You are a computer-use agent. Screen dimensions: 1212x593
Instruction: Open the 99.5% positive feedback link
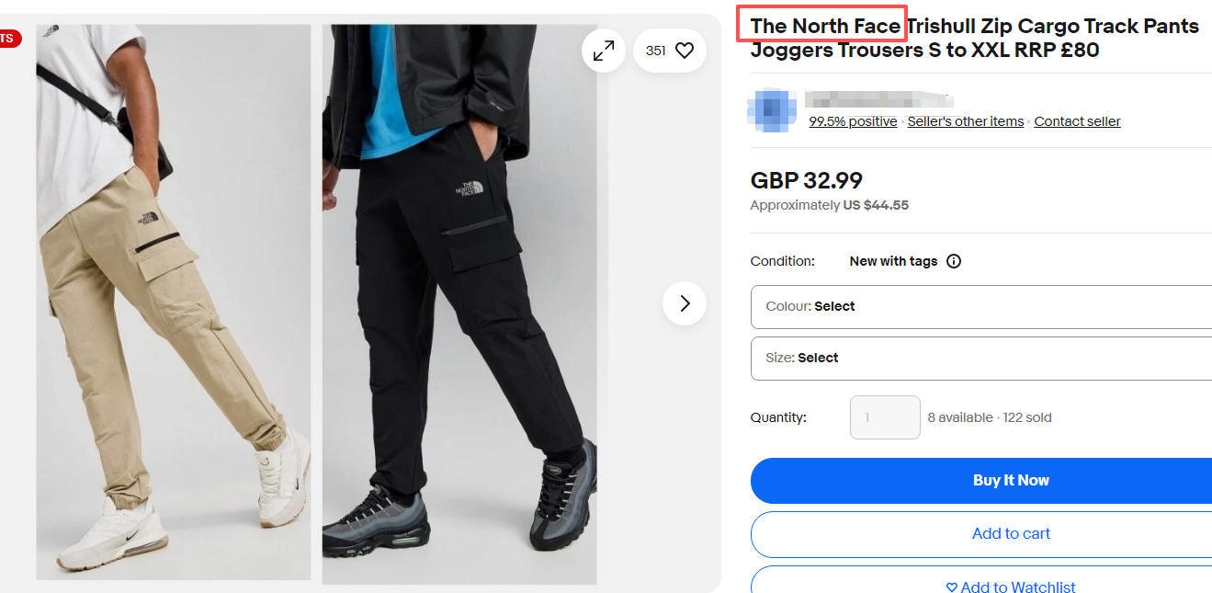[x=853, y=121]
